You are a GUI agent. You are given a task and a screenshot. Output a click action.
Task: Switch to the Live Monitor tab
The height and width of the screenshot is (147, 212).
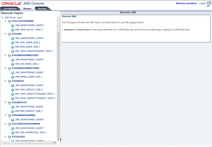point(10,9)
